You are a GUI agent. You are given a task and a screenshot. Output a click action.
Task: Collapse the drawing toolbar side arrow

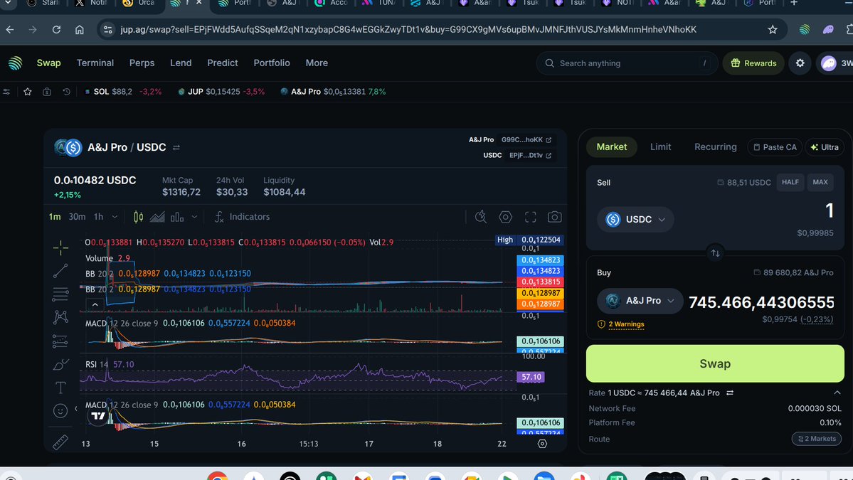click(x=75, y=408)
